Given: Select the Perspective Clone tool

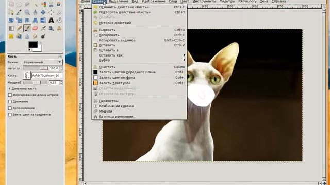Looking at the screenshot, I should pyautogui.click(x=19, y=36).
